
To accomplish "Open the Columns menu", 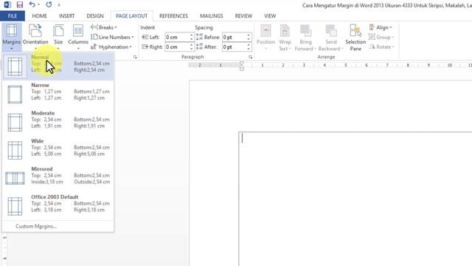I will tap(78, 37).
